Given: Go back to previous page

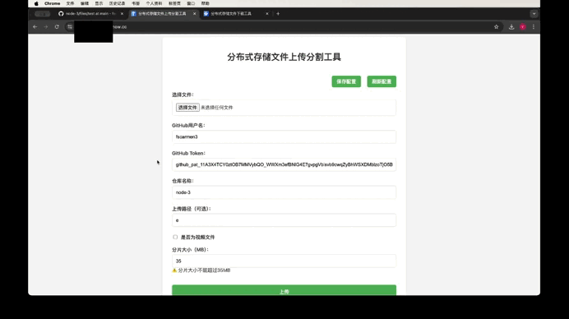Looking at the screenshot, I should tap(35, 27).
